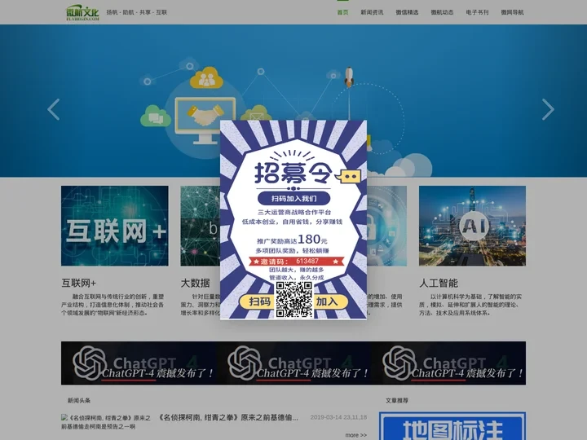Viewport: 587px width, 440px height.
Task: Click the 互联网+ description paragraph
Action: [113, 305]
